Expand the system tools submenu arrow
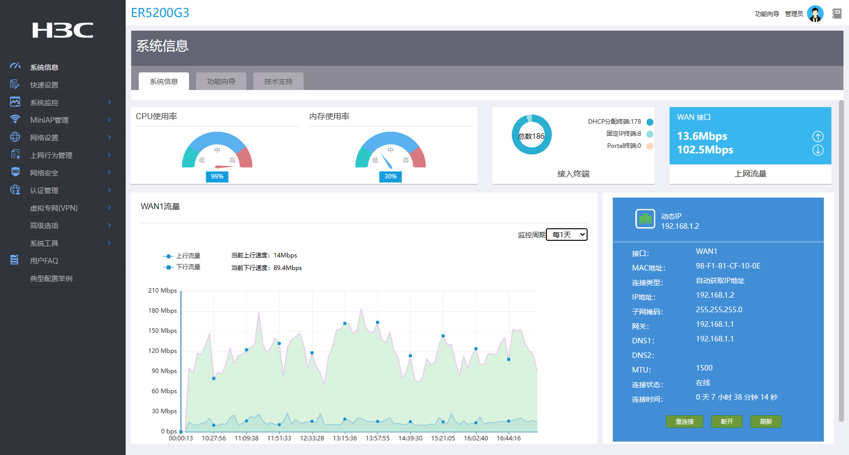This screenshot has width=849, height=455. [109, 243]
